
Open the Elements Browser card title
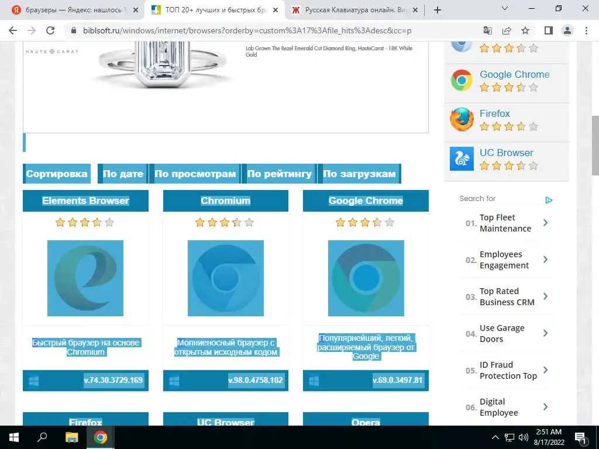(x=85, y=201)
